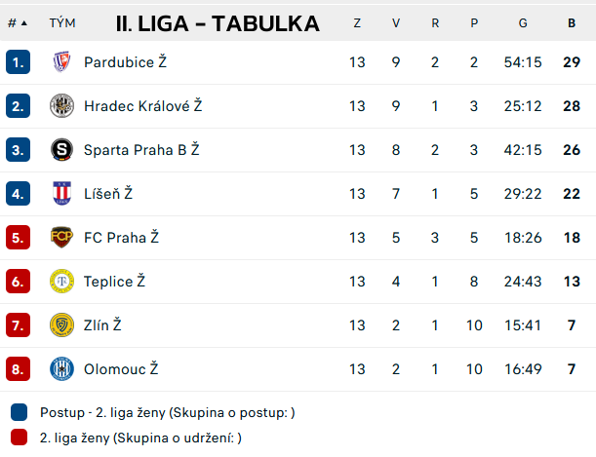Click the red Skupina o udržení swatch

[19, 437]
